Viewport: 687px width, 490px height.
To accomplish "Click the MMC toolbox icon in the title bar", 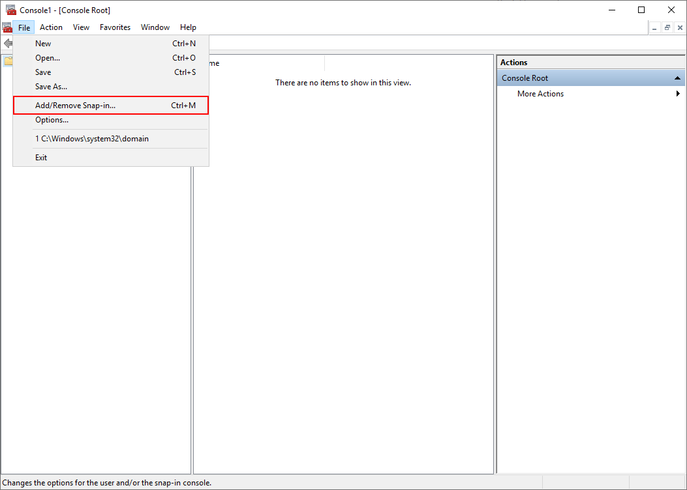I will 10,10.
